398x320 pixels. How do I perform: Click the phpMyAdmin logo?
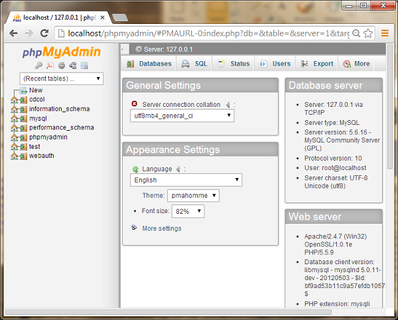62,52
